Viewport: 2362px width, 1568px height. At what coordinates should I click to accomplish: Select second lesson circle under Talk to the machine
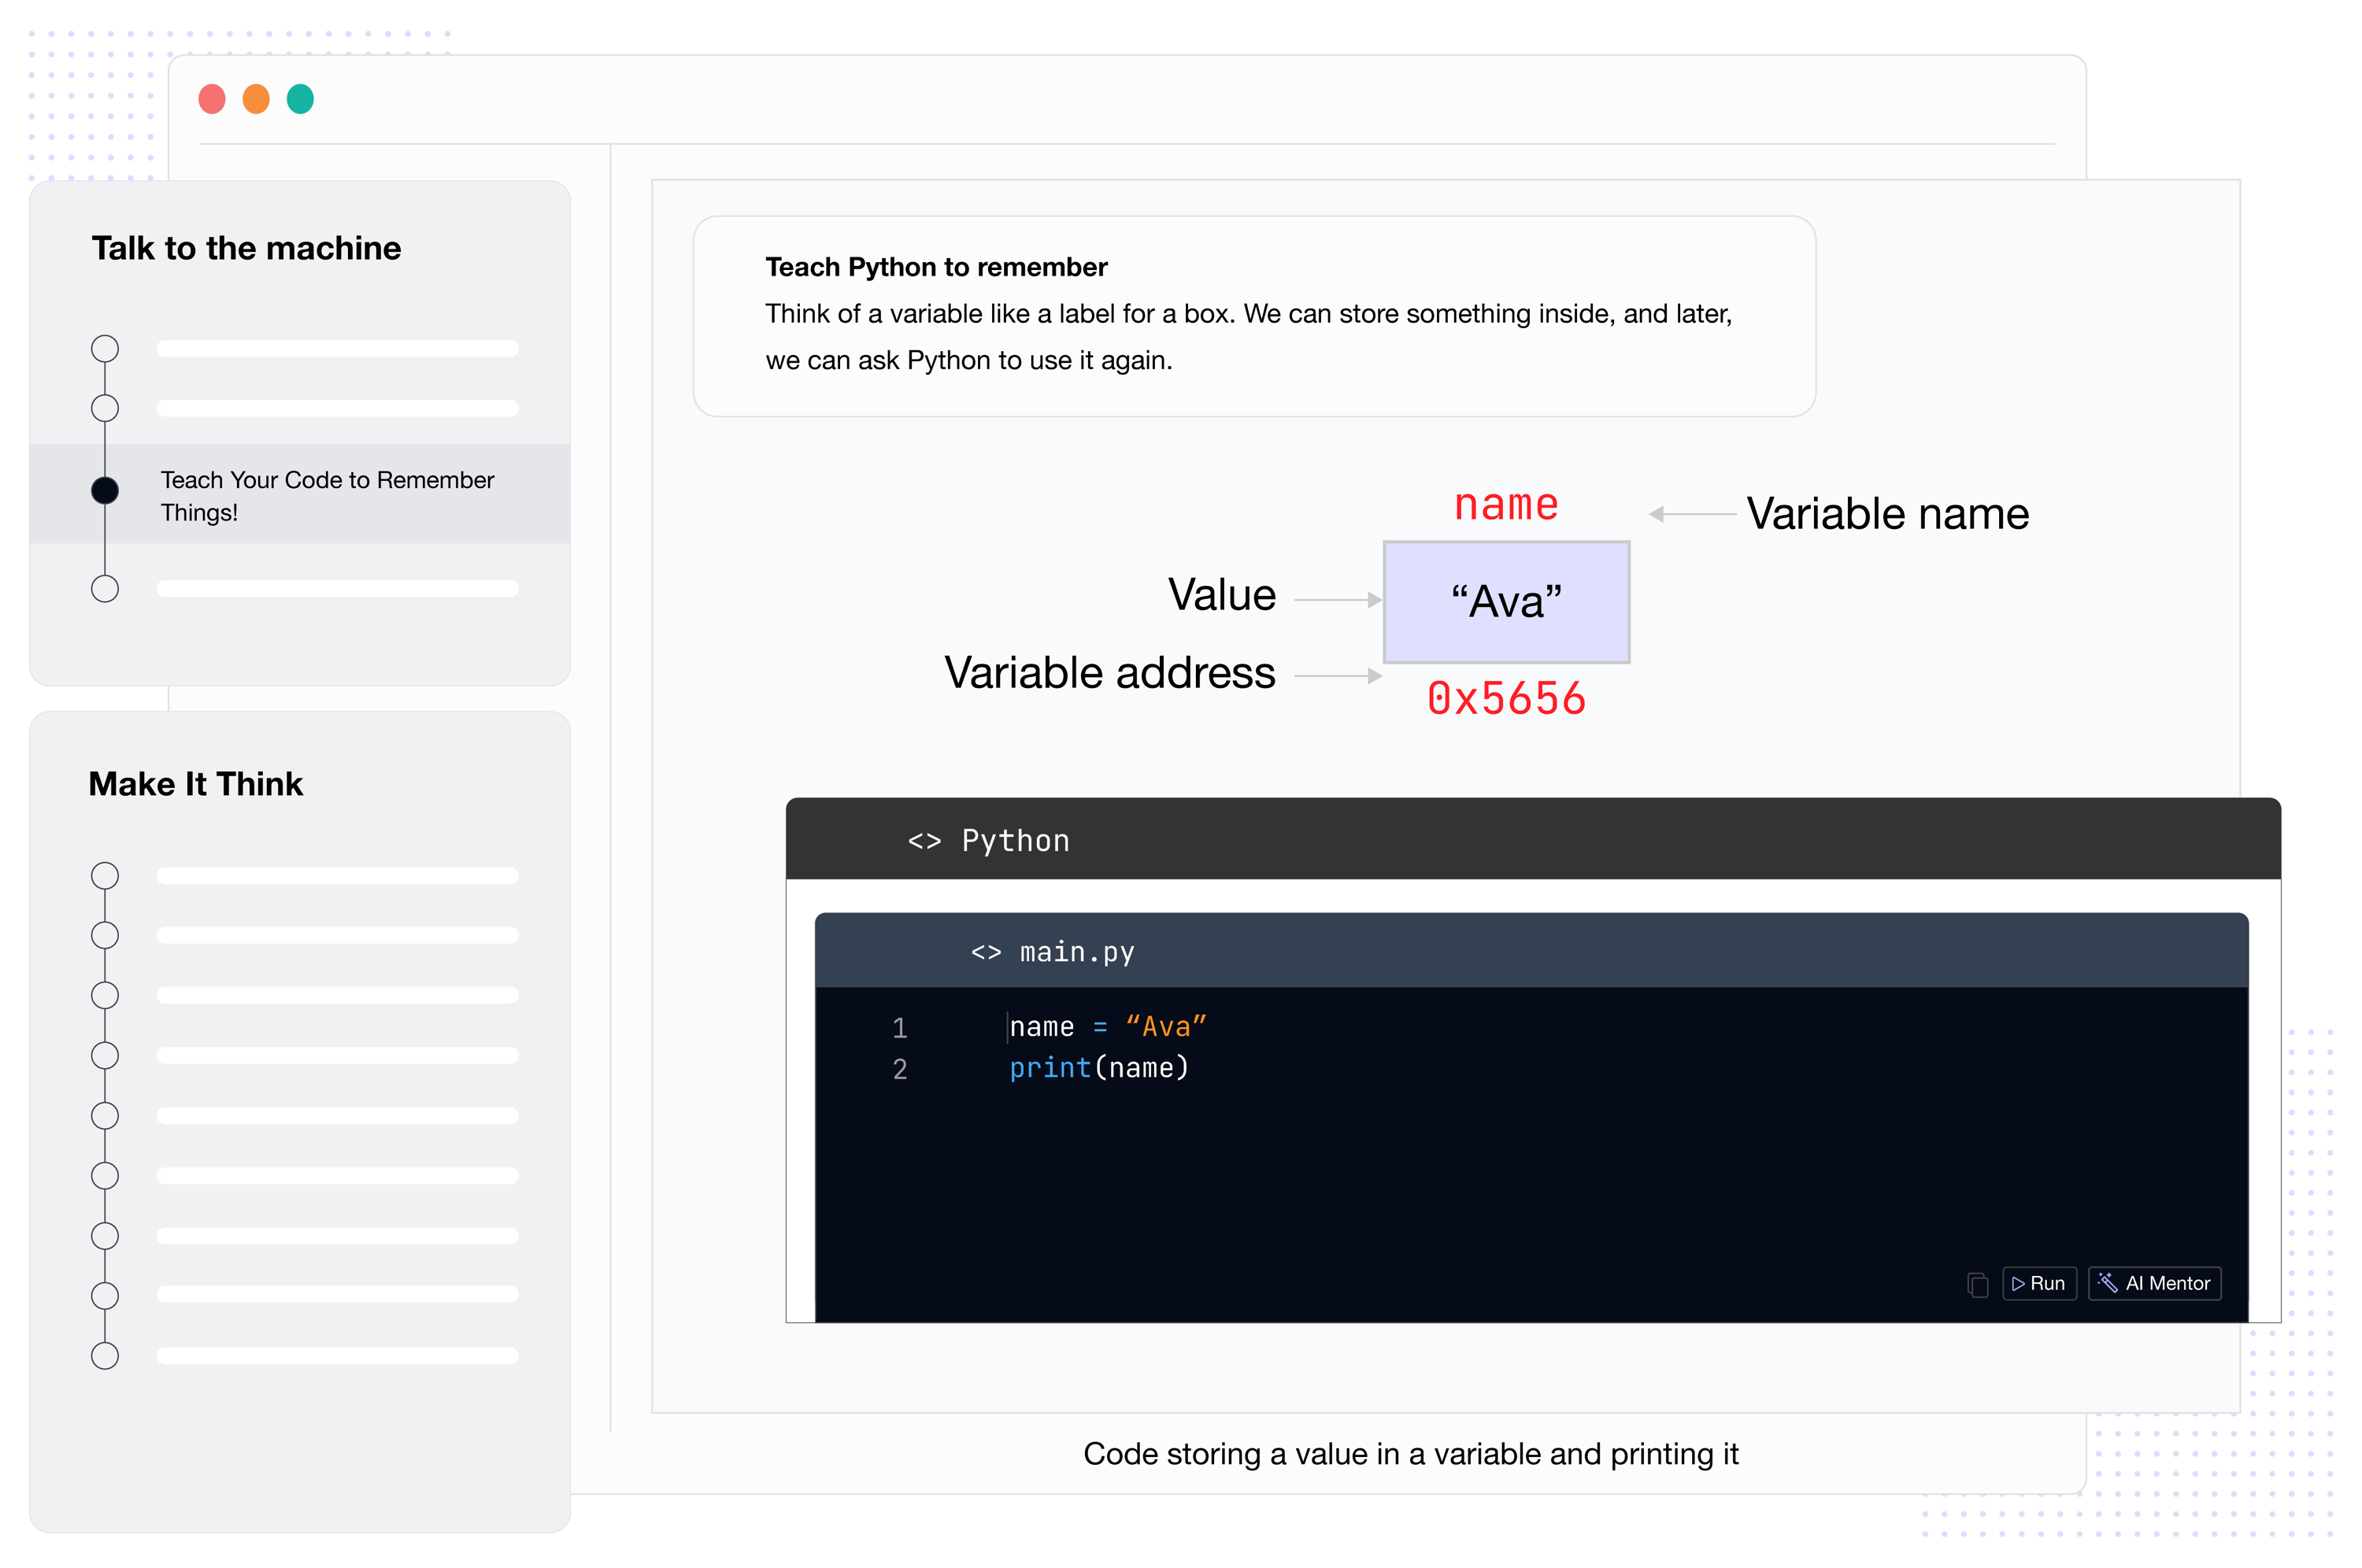(105, 408)
